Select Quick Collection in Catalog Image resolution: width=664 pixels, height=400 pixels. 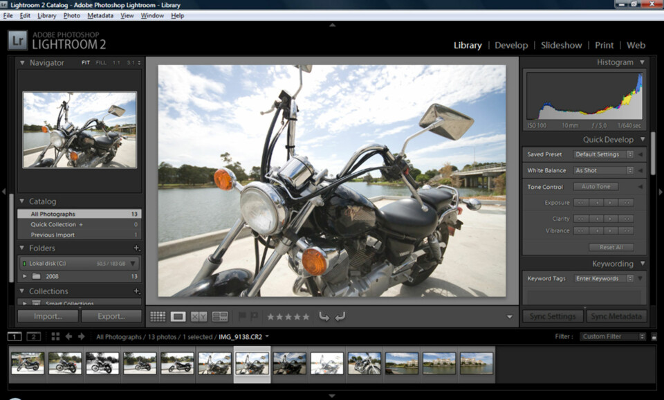[80, 224]
